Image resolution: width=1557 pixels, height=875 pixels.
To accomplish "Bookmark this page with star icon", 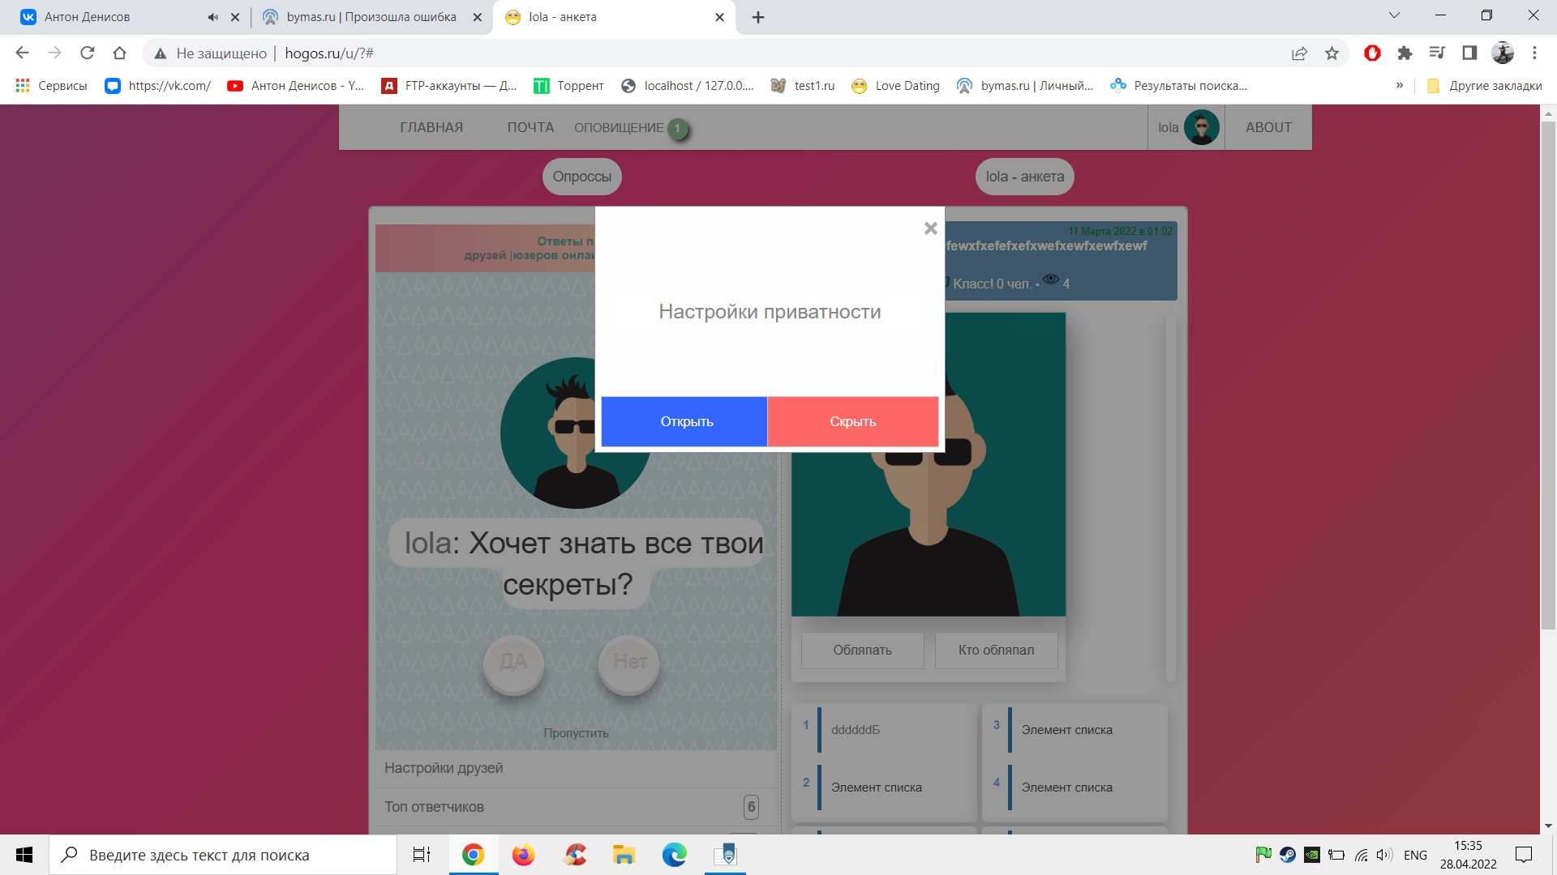I will click(1332, 53).
